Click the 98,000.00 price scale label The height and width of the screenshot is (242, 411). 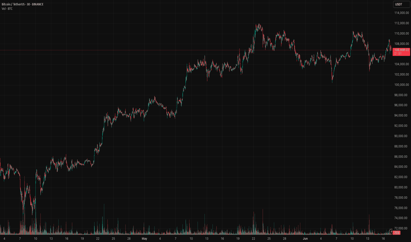pyautogui.click(x=401, y=95)
